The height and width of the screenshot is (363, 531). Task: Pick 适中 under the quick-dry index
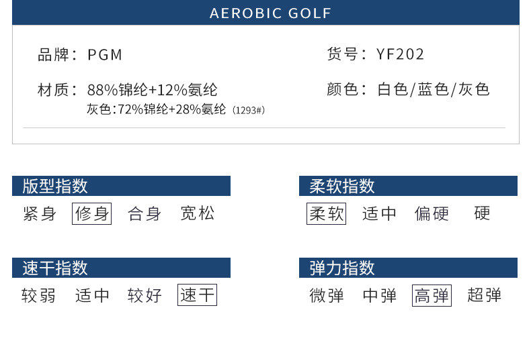(x=92, y=295)
